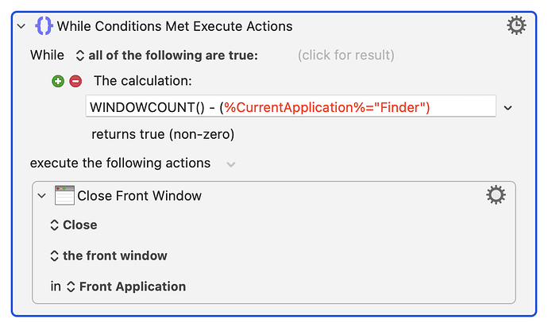Open "the front window" selection popup

(108, 256)
